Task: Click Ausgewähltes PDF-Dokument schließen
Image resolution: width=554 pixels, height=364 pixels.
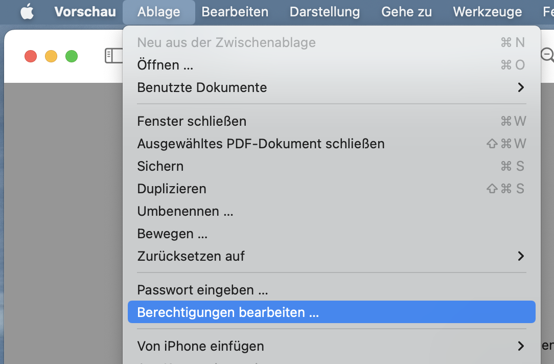Action: pos(261,144)
